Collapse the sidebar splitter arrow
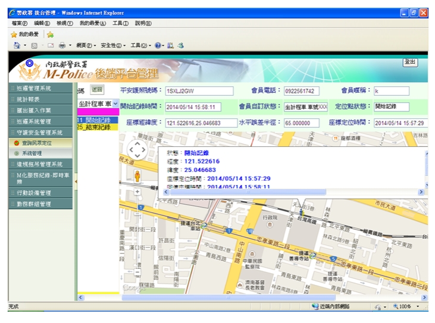 pos(76,181)
